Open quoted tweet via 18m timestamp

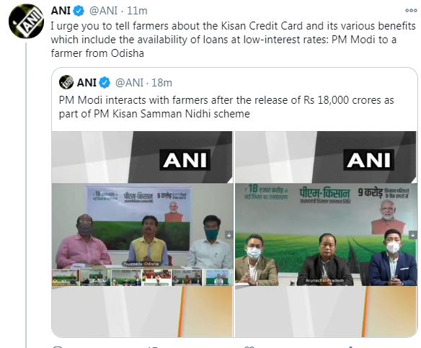[x=162, y=83]
